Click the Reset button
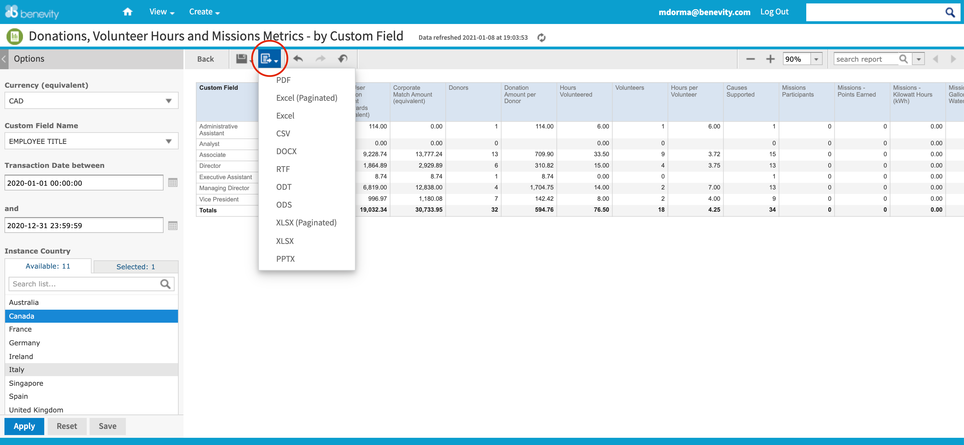 67,426
